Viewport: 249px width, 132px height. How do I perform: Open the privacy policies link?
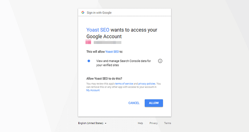pos(147,84)
